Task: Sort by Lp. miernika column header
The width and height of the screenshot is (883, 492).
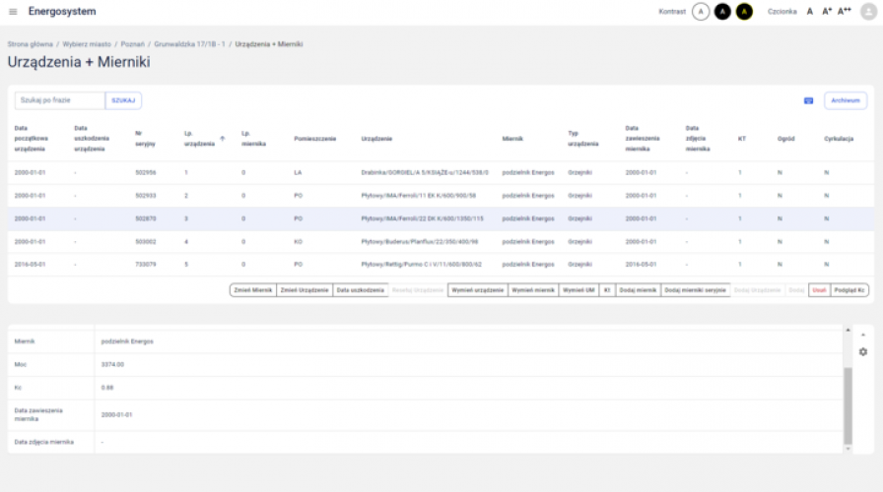Action: (253, 139)
